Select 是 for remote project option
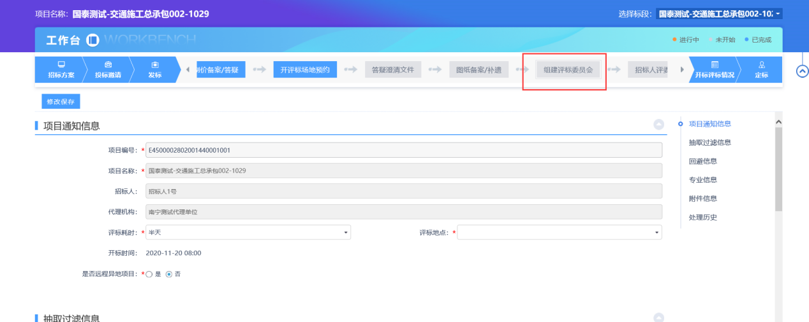 tap(149, 274)
